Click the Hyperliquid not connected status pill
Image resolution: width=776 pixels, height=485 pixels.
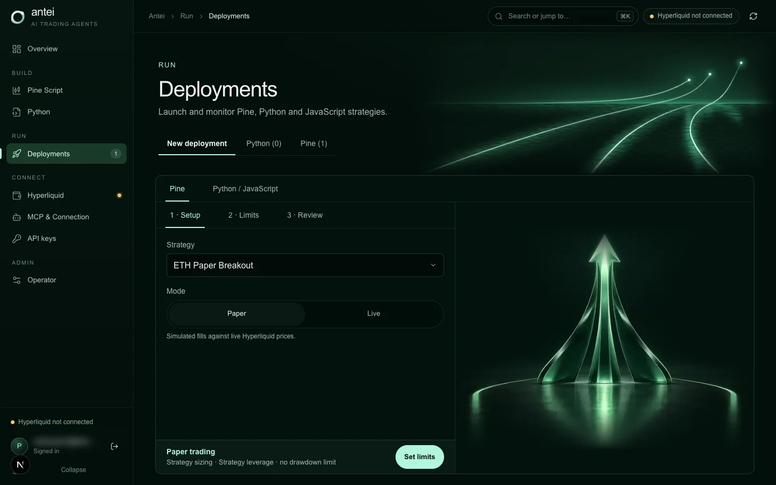[691, 16]
